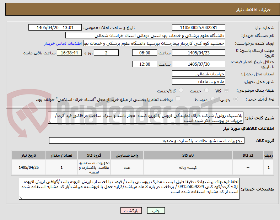This screenshot has height=220, width=280.
Task: Choose the جزیی purchase type radio
Action: (236, 99)
